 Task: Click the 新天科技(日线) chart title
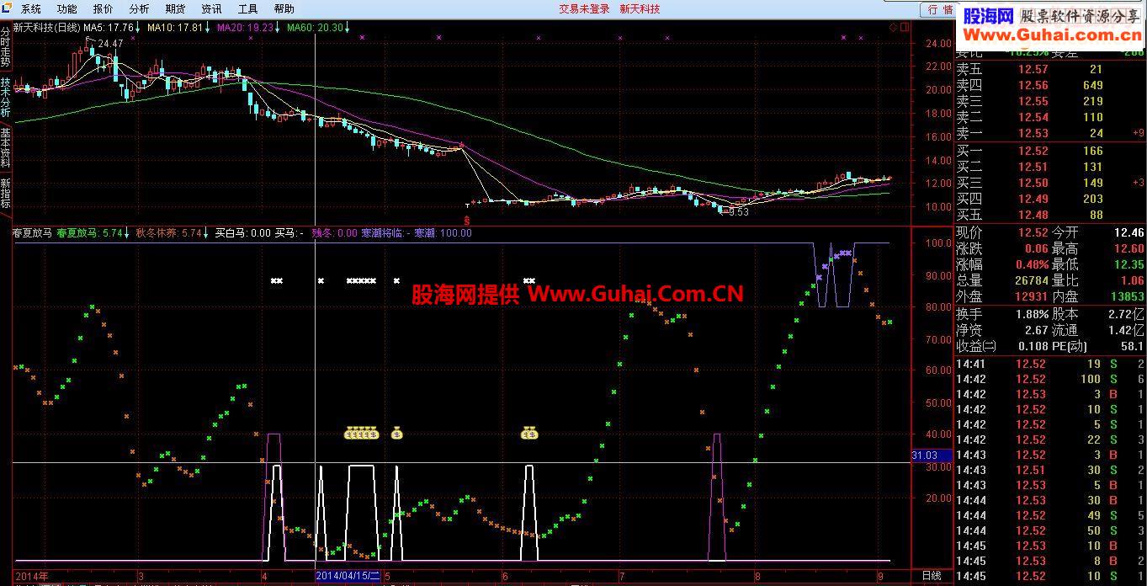(46, 27)
